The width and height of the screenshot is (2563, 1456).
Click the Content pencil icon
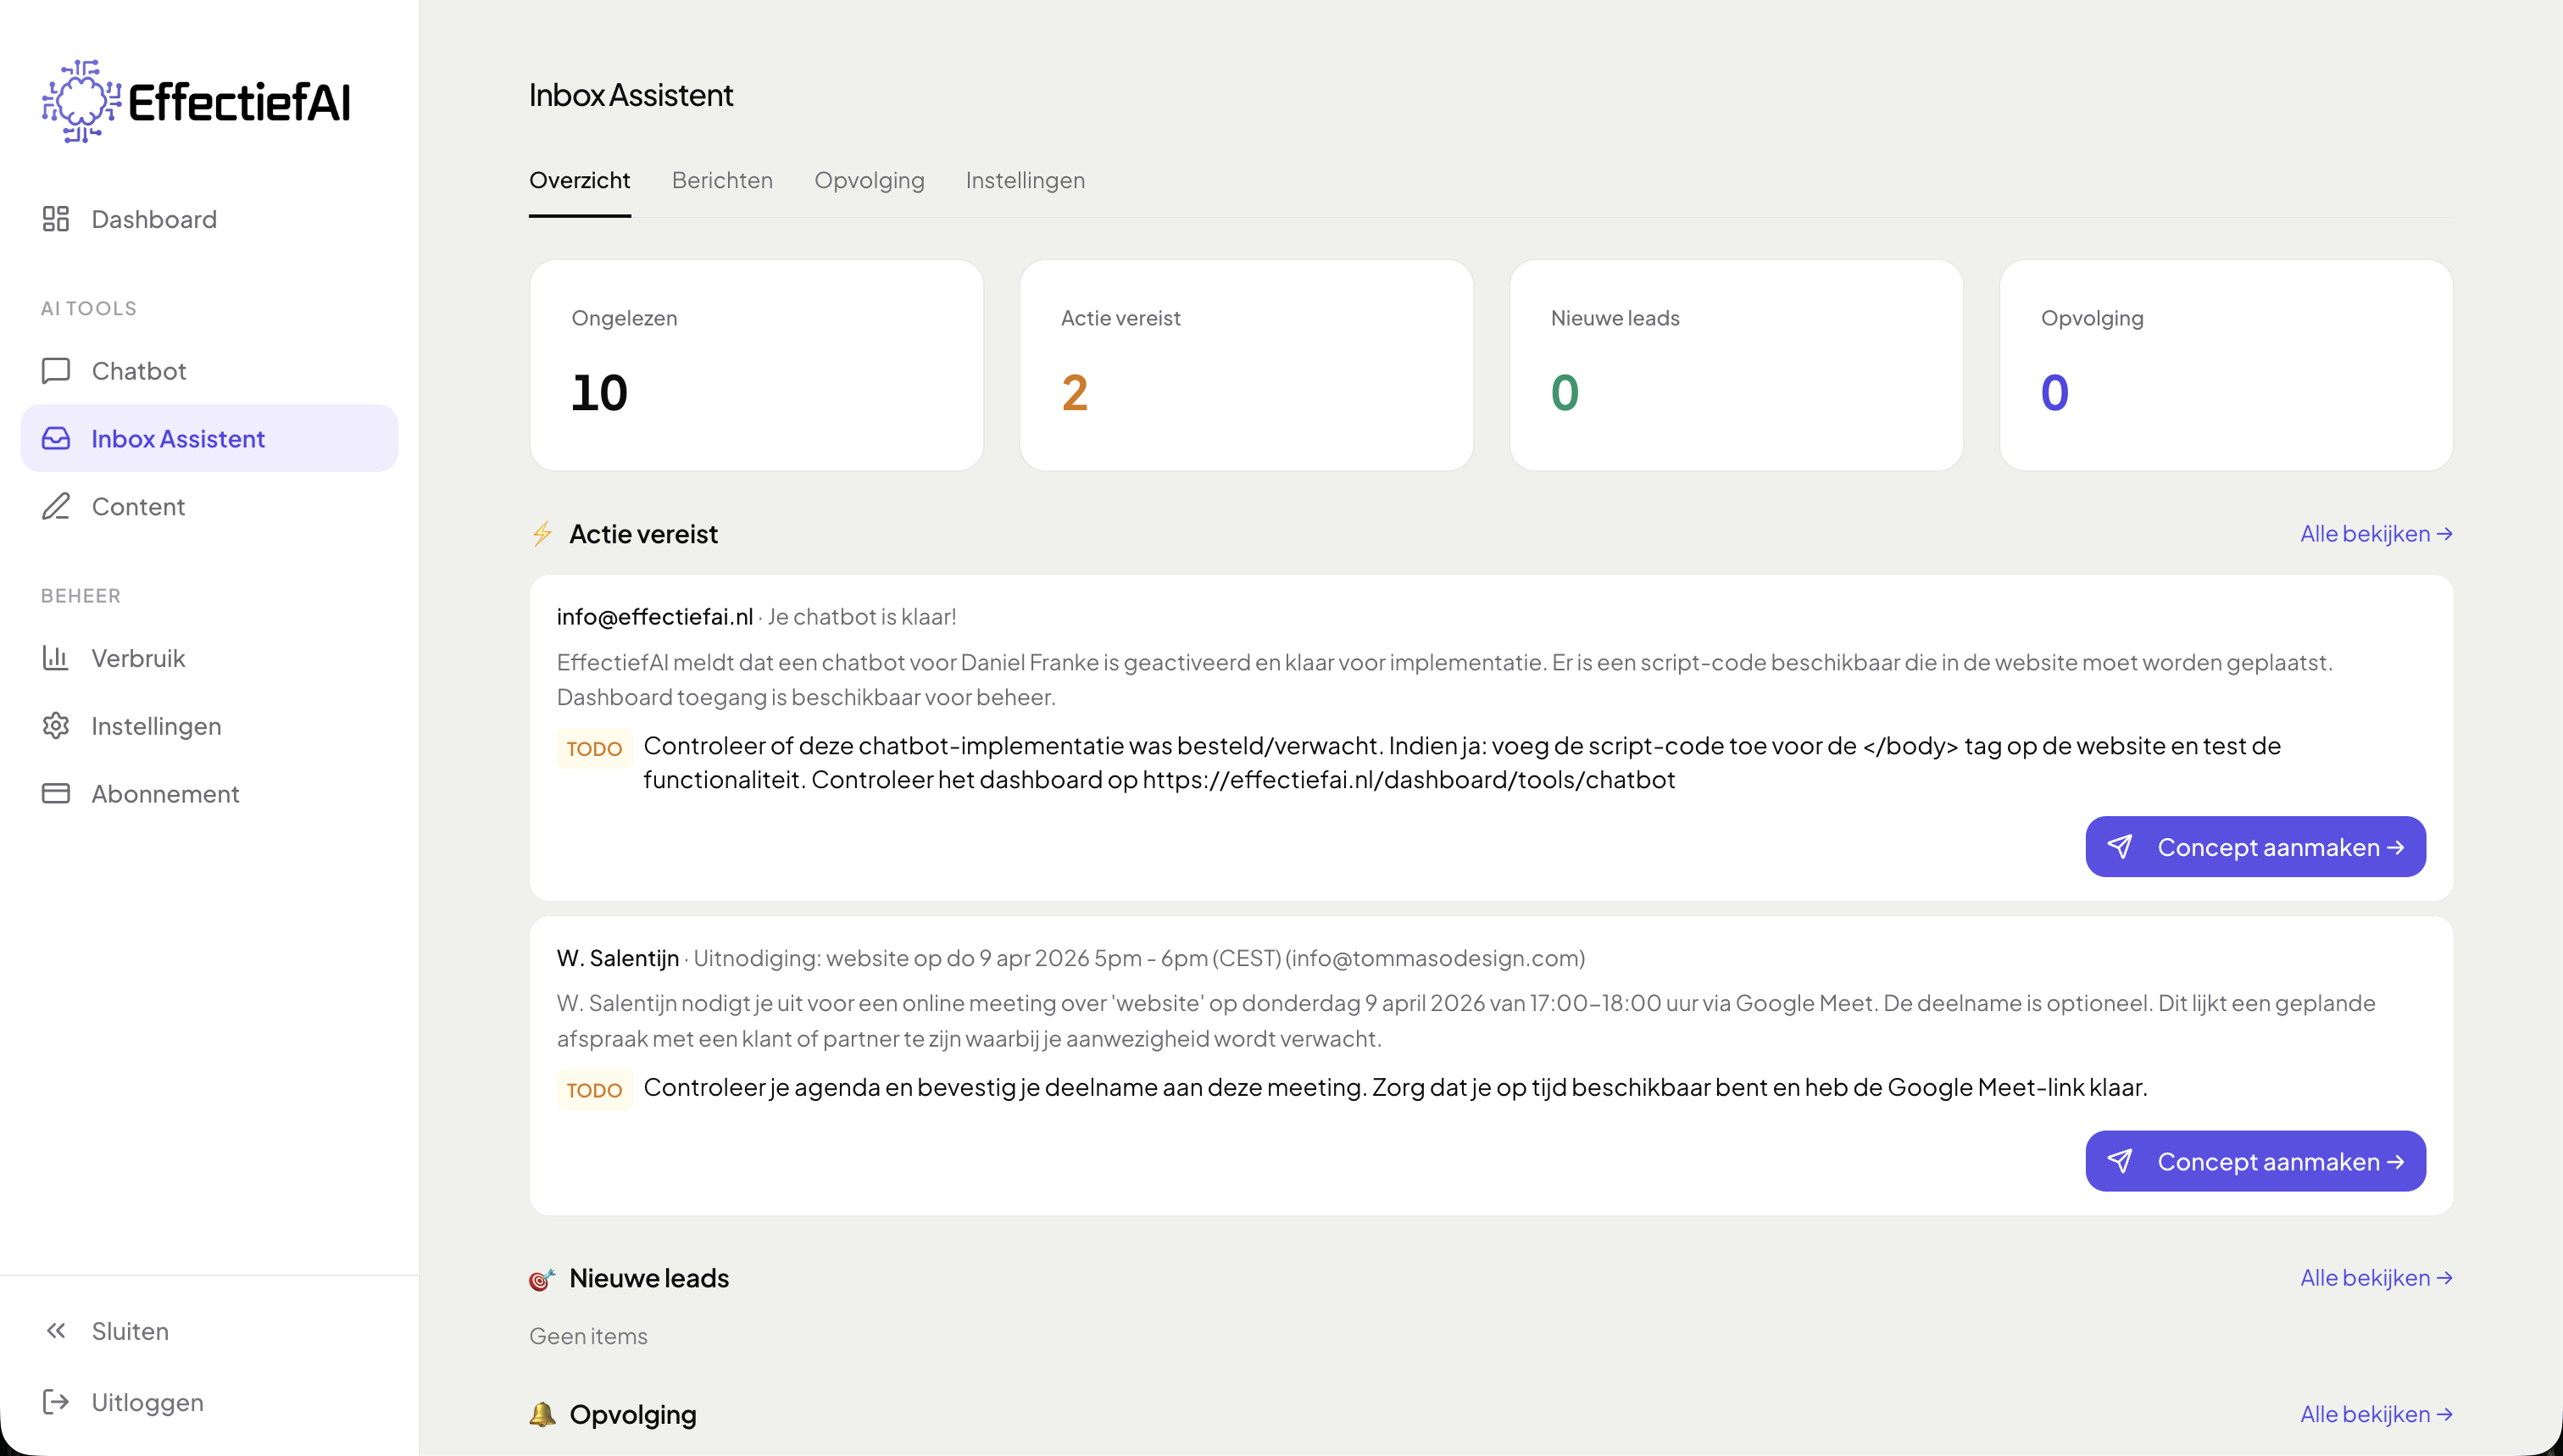56,507
